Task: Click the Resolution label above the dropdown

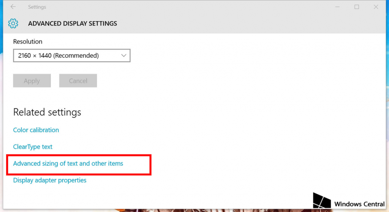Action: point(28,42)
